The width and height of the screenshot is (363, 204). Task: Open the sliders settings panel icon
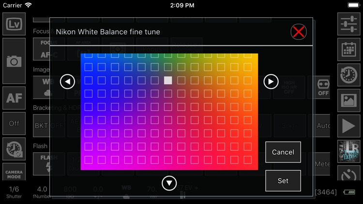pyautogui.click(x=348, y=24)
